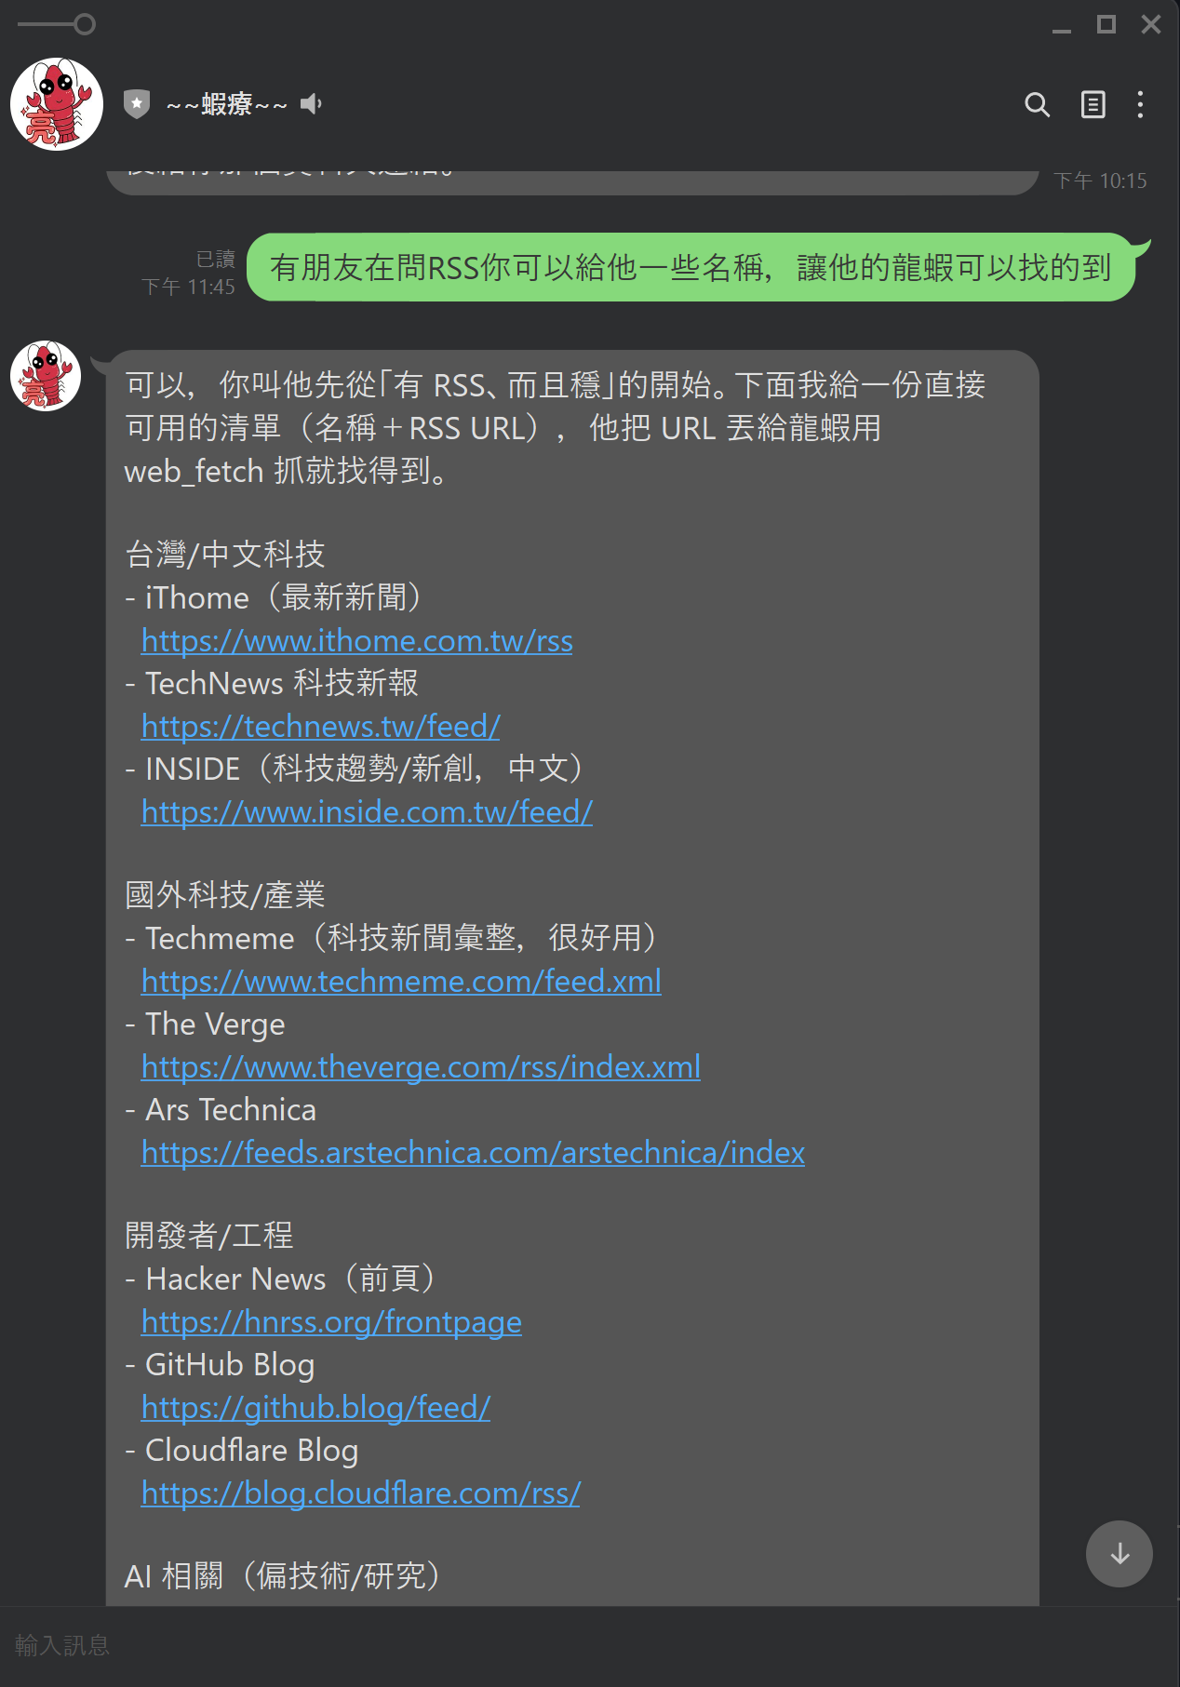Jump to latest message with down arrow button

1119,1553
